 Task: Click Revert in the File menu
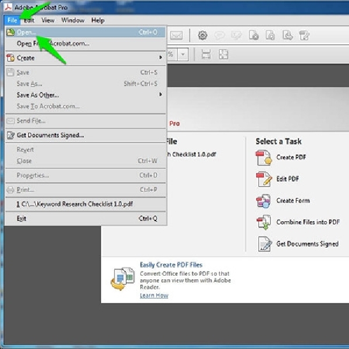point(86,149)
